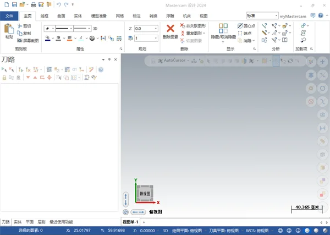
Task: Click the Cut (剪切) scissors icon
Action: tap(20, 26)
